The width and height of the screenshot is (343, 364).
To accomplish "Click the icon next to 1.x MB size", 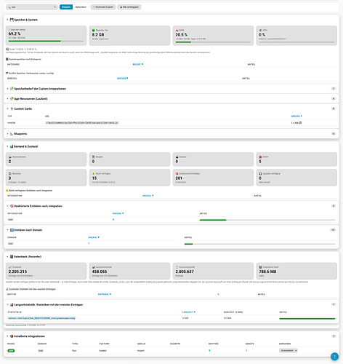I will click(301, 123).
